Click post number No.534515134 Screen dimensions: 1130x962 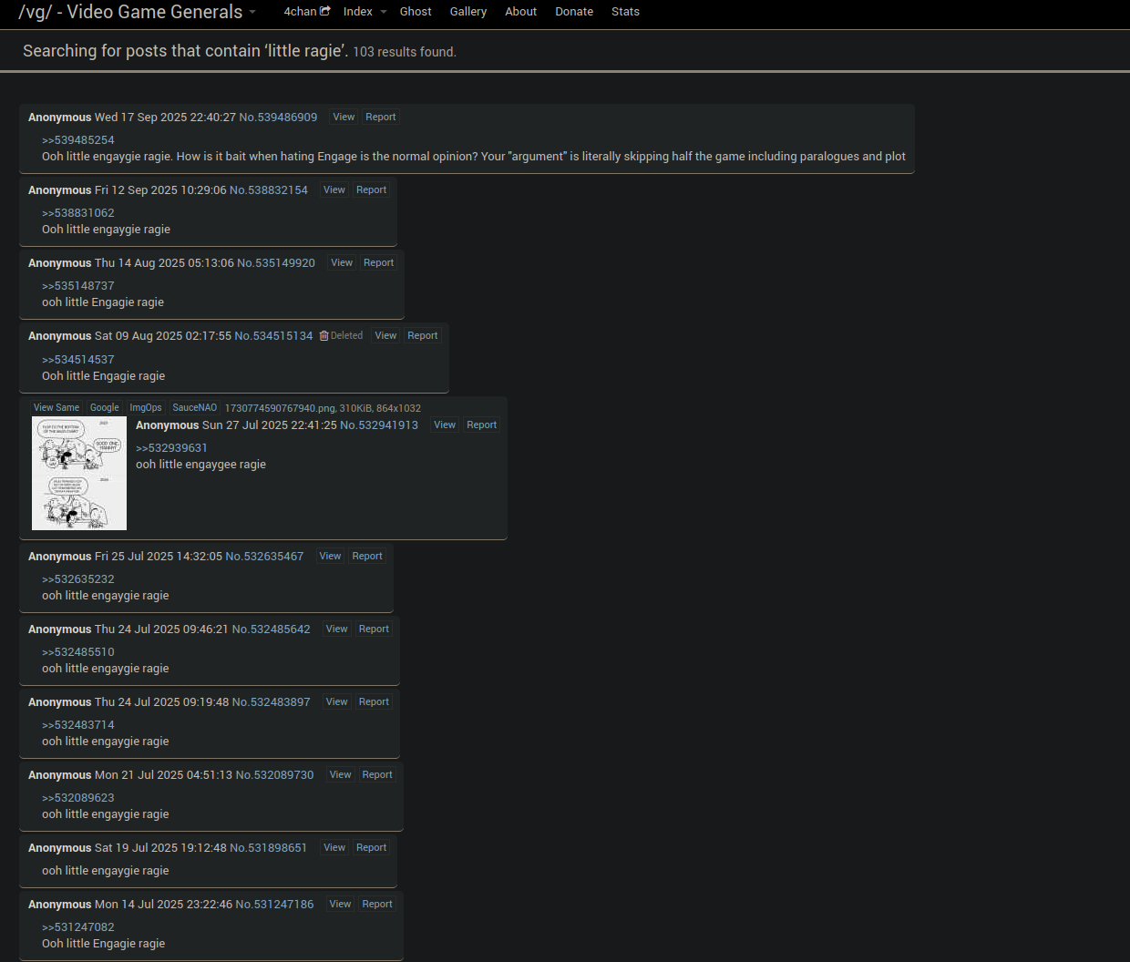[273, 336]
